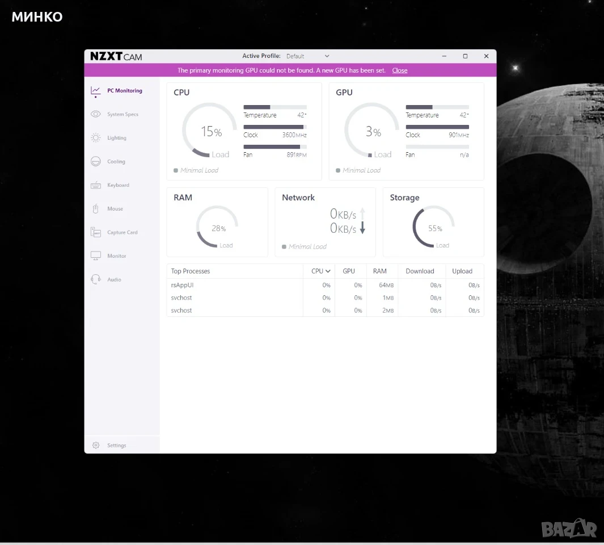Click the PC Monitoring chart icon
Image resolution: width=604 pixels, height=545 pixels.
(95, 91)
